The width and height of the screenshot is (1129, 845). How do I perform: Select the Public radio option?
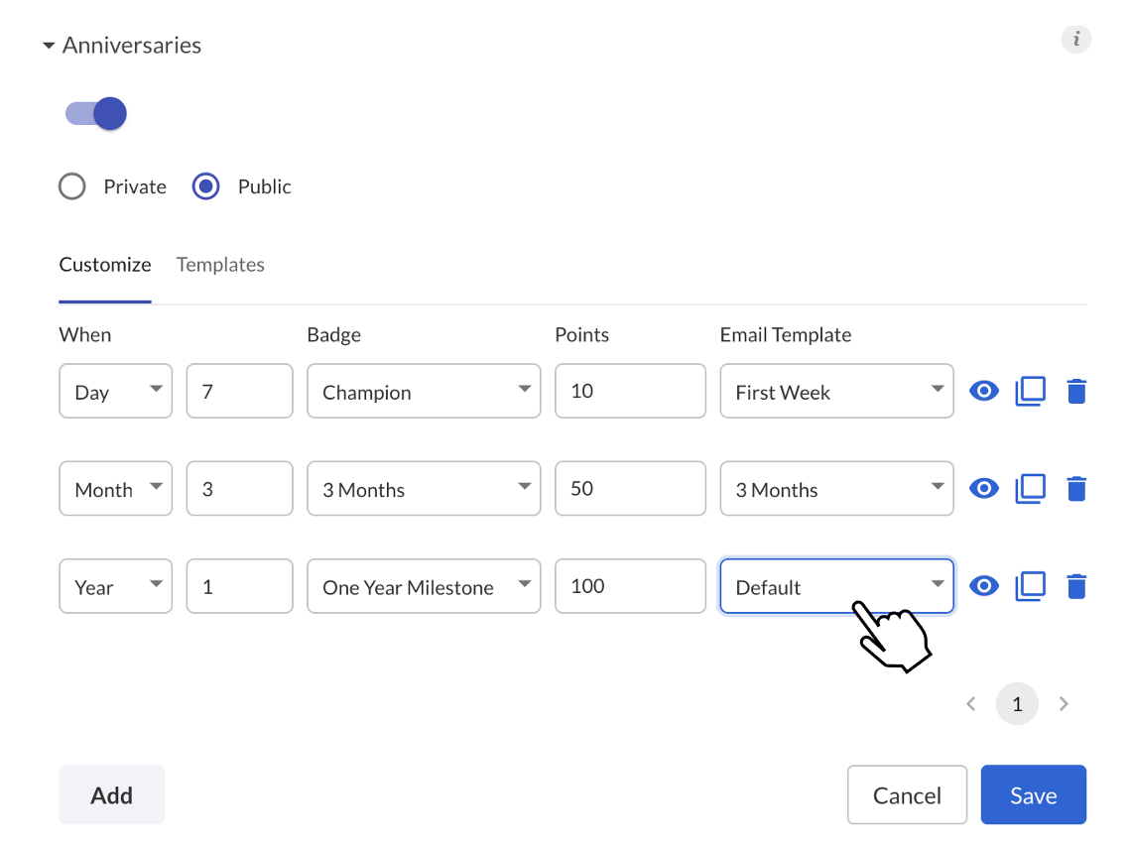point(206,186)
